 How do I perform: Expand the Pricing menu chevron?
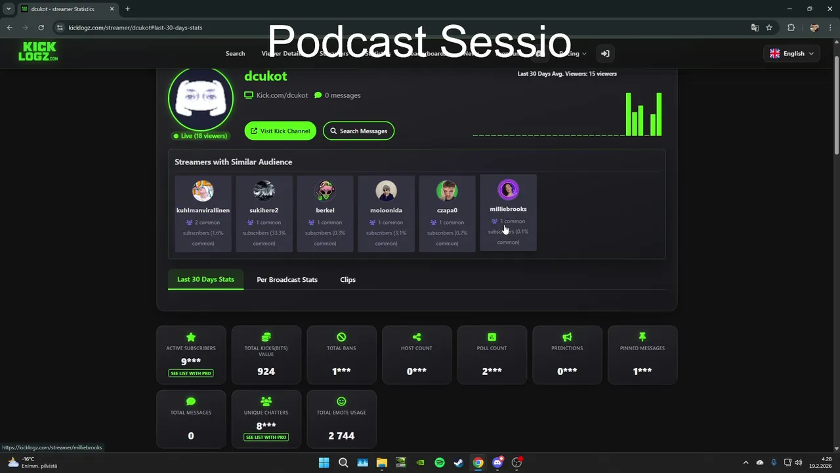(584, 54)
